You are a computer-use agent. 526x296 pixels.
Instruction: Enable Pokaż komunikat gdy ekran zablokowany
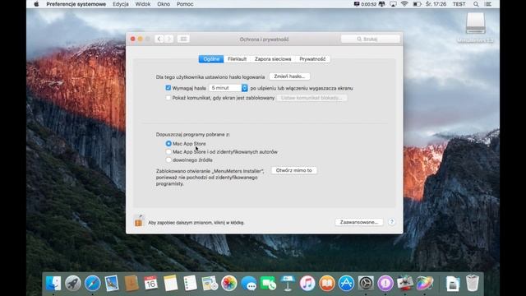point(168,98)
